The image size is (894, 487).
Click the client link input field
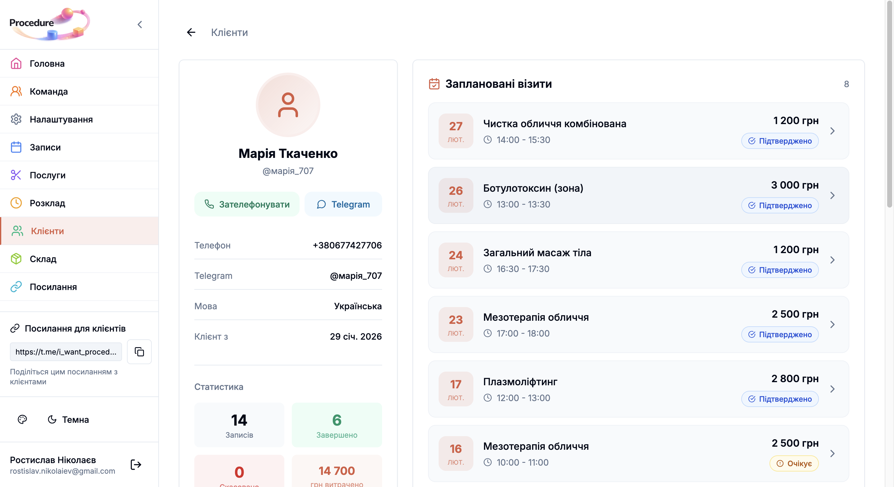coord(65,352)
